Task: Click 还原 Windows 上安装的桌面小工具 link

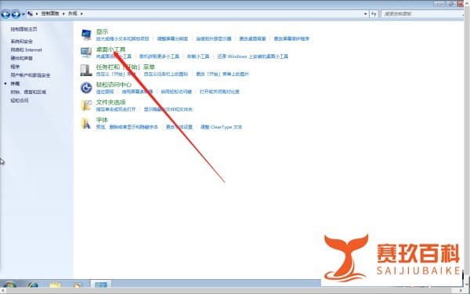Action: (253, 56)
